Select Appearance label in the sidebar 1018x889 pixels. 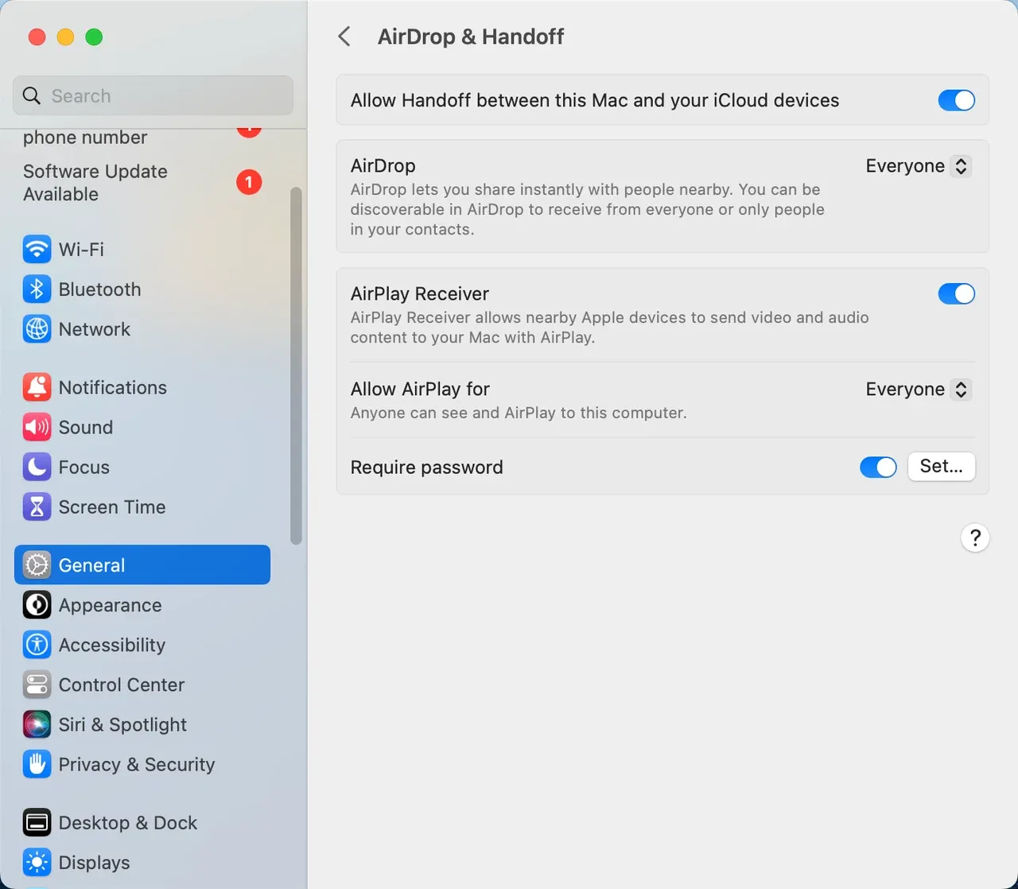click(111, 605)
